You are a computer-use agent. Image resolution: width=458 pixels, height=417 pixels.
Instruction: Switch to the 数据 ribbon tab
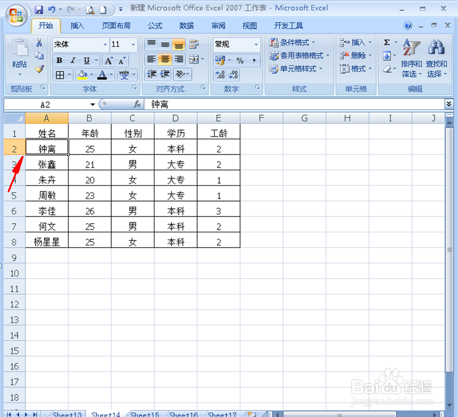point(186,26)
